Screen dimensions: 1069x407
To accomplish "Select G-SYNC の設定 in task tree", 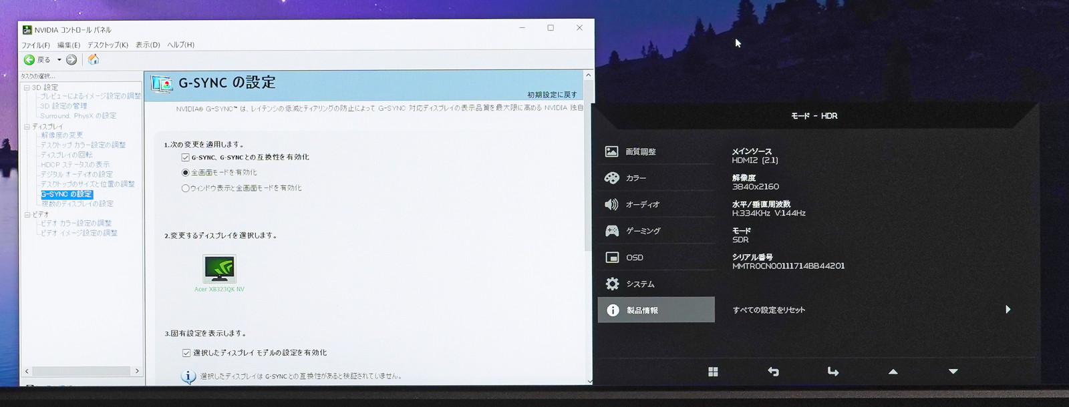I will tap(67, 194).
